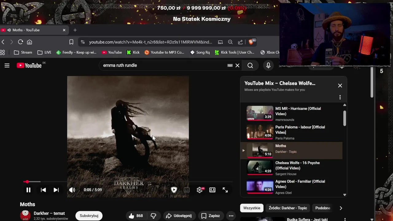Select the Wszystkie filter chip
The image size is (393, 221).
tap(252, 208)
